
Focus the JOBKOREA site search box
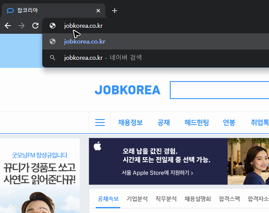(219, 90)
